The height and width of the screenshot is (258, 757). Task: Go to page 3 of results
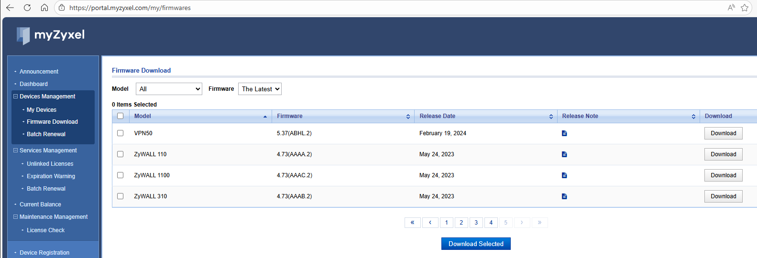coord(476,223)
